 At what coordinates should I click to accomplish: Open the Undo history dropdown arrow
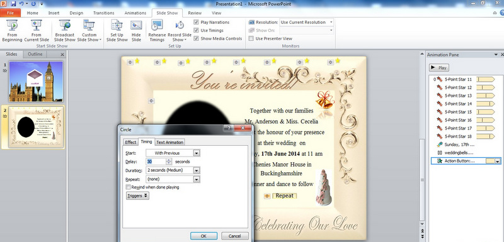click(x=26, y=4)
